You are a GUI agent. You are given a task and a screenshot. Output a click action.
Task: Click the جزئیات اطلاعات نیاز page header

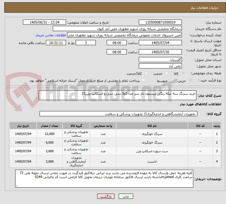click(x=204, y=8)
